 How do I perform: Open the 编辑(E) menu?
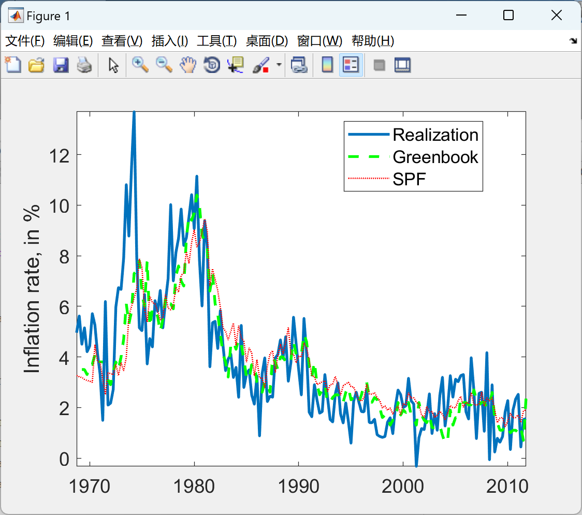tap(72, 41)
